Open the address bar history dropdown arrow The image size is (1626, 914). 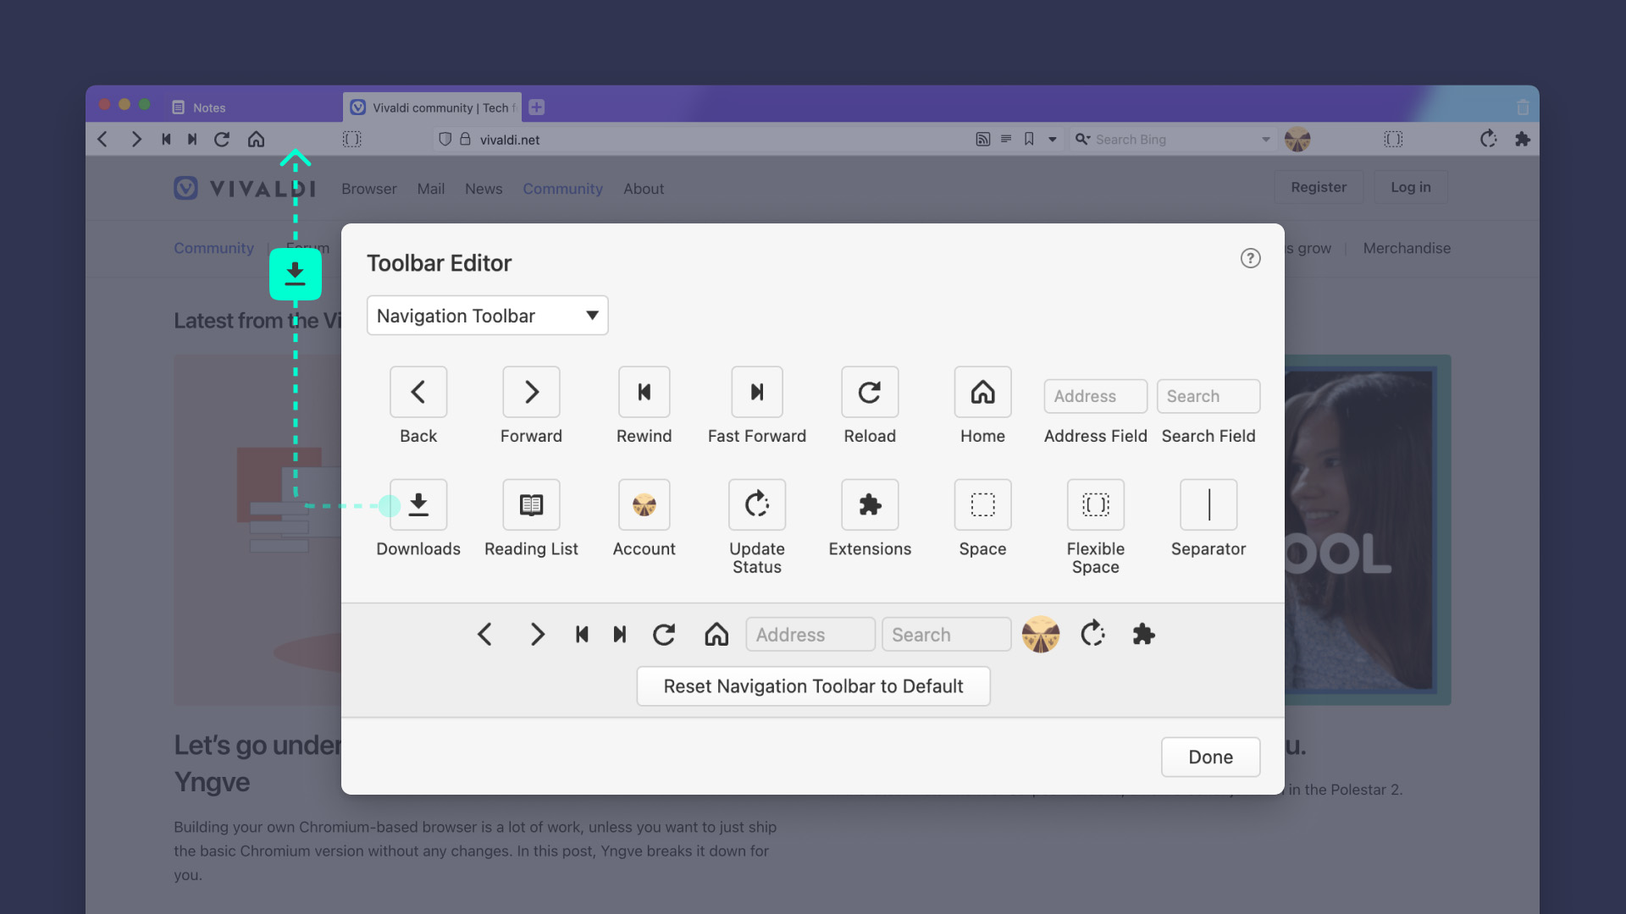[x=1053, y=140]
